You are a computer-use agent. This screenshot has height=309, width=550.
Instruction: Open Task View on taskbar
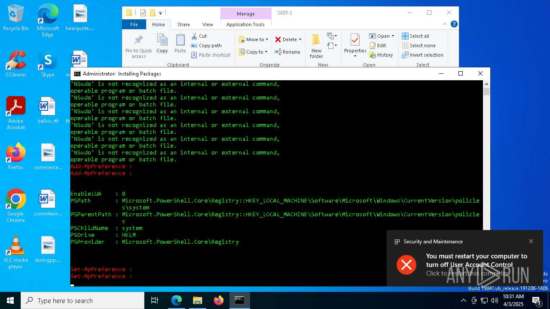pos(155,300)
